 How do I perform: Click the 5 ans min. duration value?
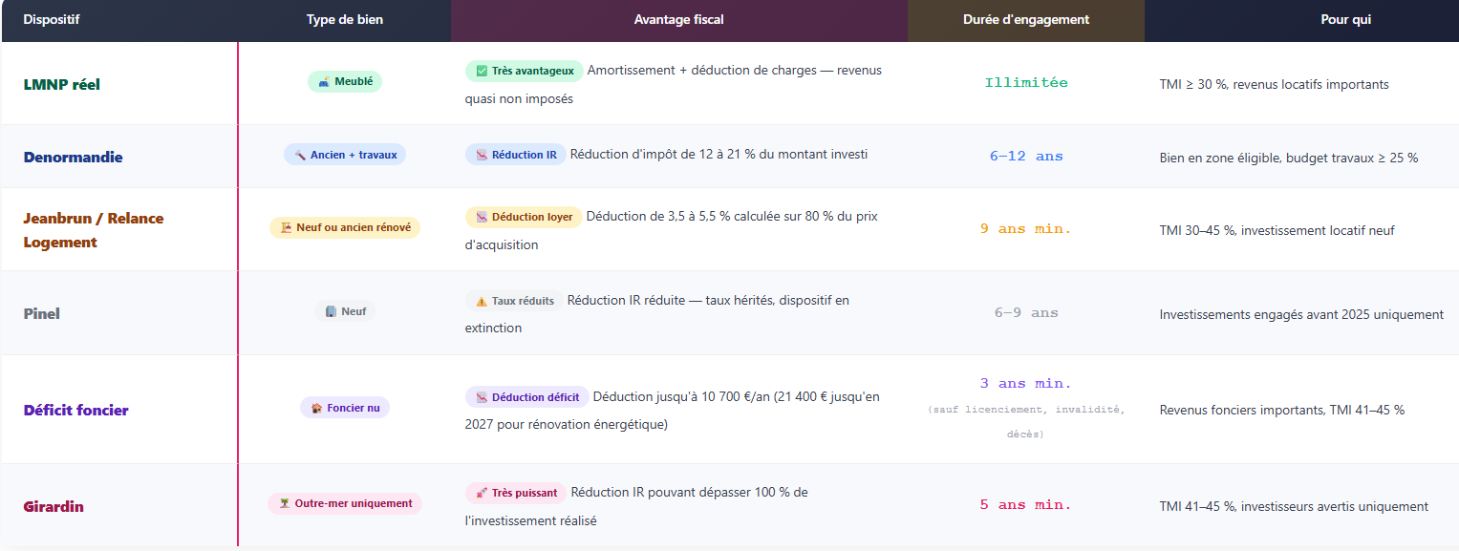click(x=1026, y=505)
